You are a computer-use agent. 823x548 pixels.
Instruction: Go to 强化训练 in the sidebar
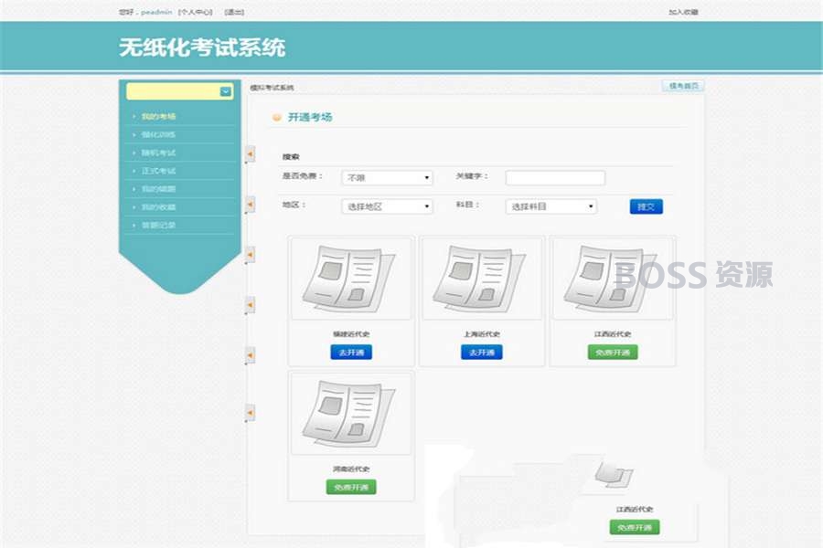pos(158,135)
